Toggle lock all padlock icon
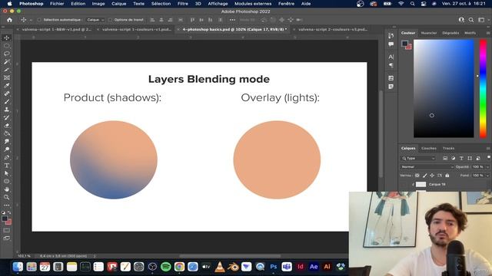Viewport: 492px width, 276px height. (447, 176)
